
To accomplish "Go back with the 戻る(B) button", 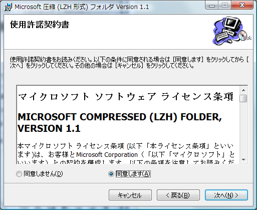I will (x=178, y=195).
